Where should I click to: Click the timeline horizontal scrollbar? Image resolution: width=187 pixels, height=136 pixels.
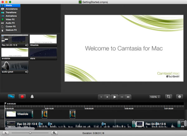click(20, 129)
